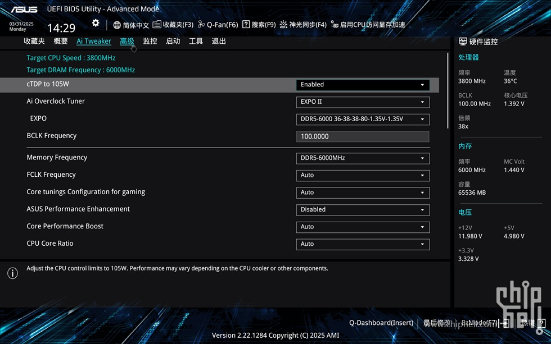Image resolution: width=551 pixels, height=344 pixels.
Task: Click the 内存 section heading
Action: coord(465,146)
